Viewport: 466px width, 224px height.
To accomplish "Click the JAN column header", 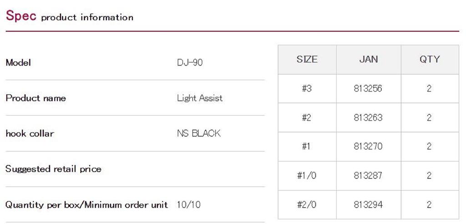I will 368,59.
